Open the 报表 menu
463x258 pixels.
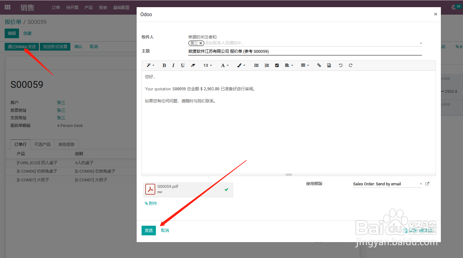coord(103,7)
